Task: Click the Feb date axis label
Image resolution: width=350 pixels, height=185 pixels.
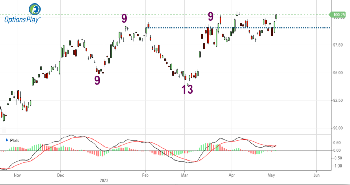Action: pos(145,175)
